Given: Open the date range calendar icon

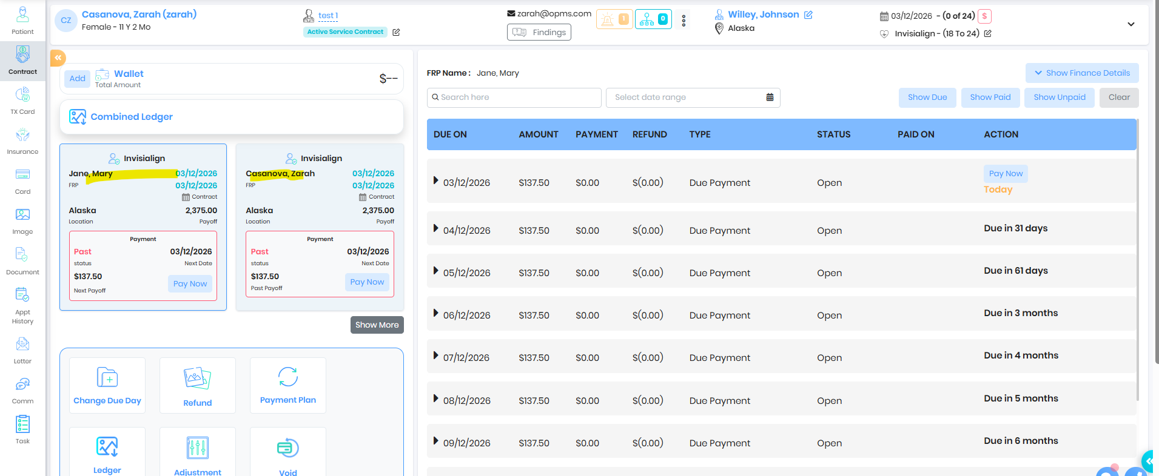Looking at the screenshot, I should click(x=770, y=97).
